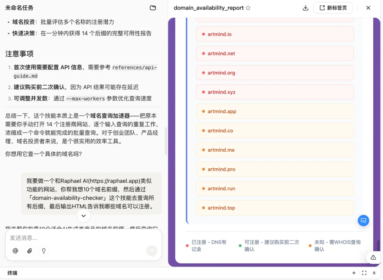
Task: Open the folder icon beside 未命名任务
Action: (153, 8)
